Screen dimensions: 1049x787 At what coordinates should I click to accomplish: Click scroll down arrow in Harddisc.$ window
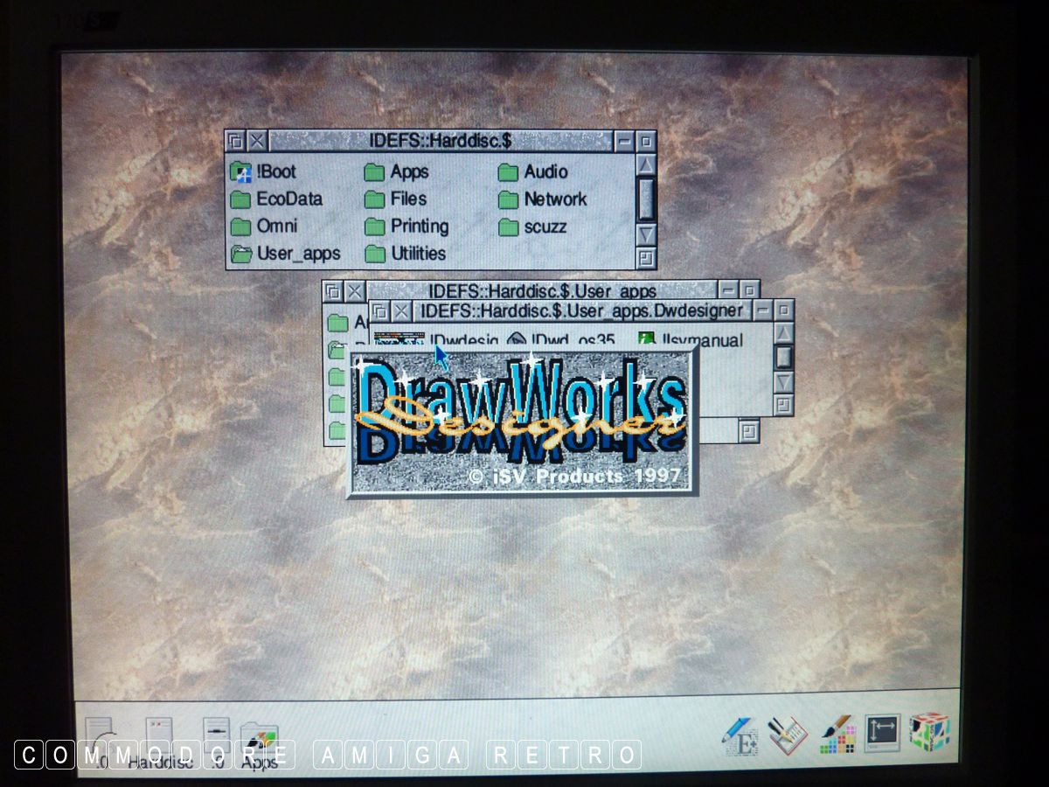click(x=645, y=233)
